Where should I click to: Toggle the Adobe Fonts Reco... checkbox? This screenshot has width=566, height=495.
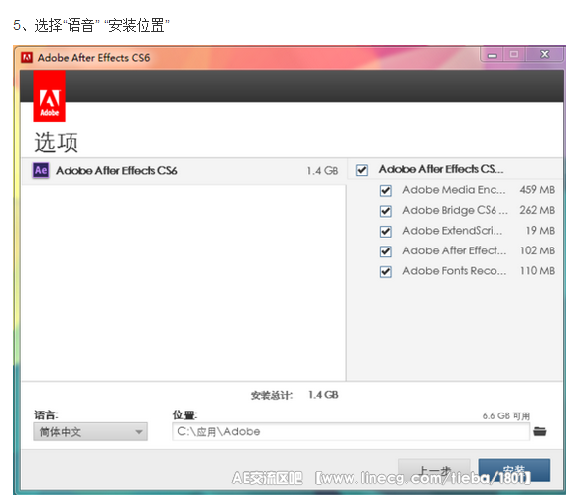(x=386, y=271)
